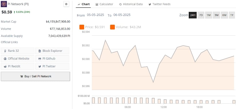Open the PI Twitter page
The width and height of the screenshot is (236, 109).
point(52,66)
